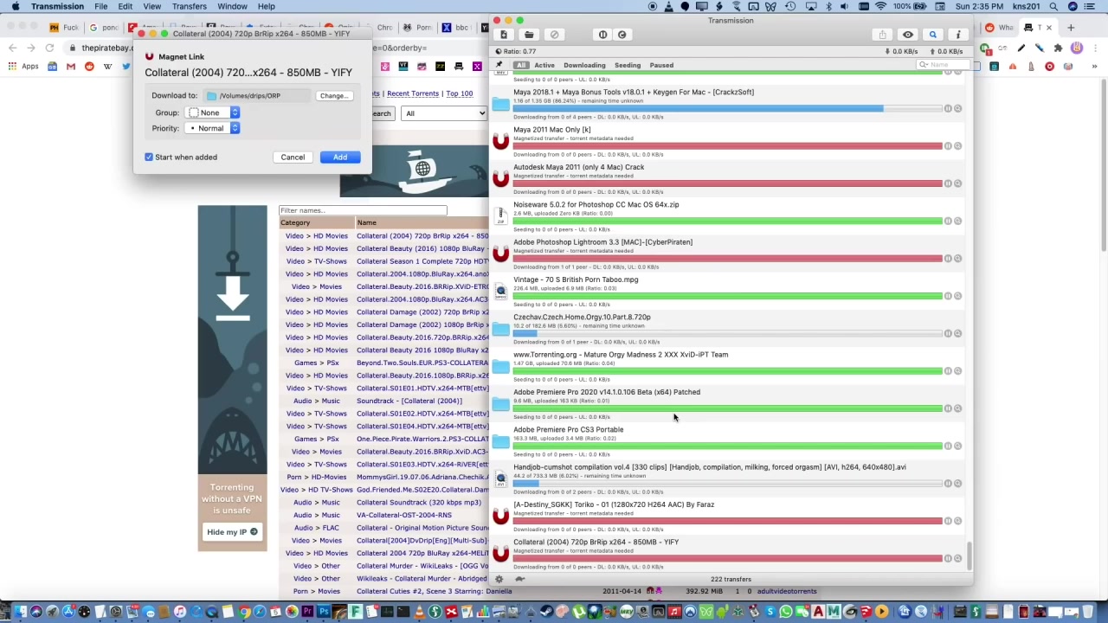Image resolution: width=1108 pixels, height=623 pixels.
Task: Select the Active filter tab
Action: 544,65
